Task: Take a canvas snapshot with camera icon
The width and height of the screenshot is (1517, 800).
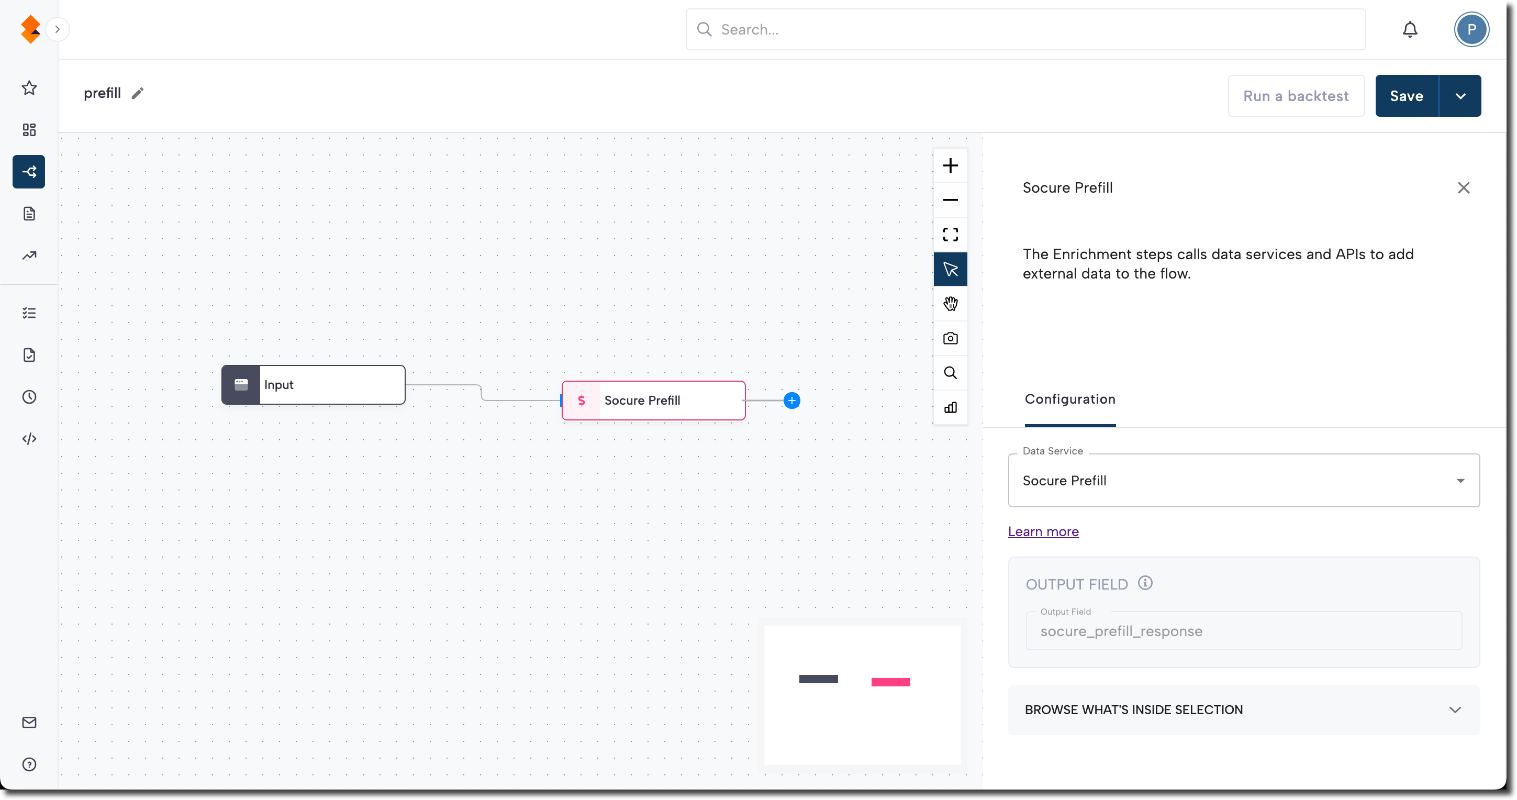Action: (950, 338)
